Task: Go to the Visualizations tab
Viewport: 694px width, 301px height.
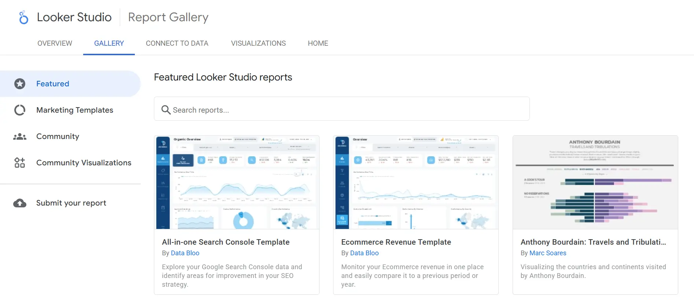Action: tap(258, 43)
